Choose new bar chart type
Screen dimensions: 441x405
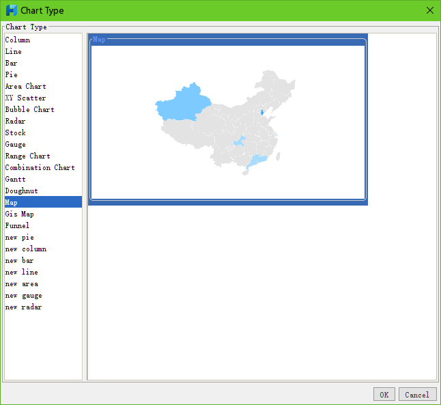click(x=43, y=260)
